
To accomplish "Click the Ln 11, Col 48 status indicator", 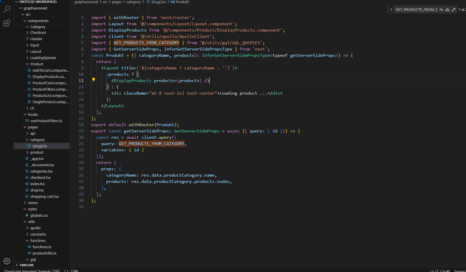I will pos(440,271).
